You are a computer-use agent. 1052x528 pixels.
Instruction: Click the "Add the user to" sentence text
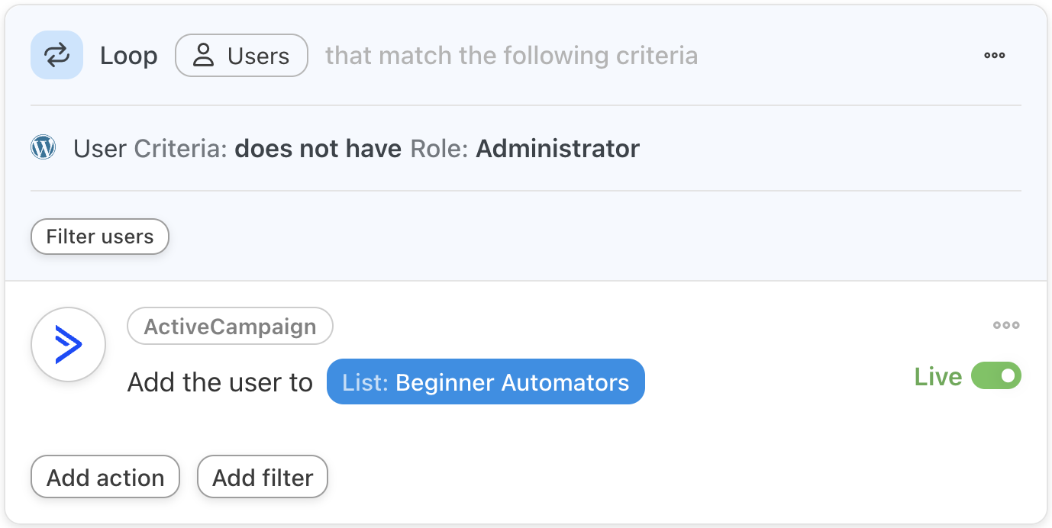(220, 382)
